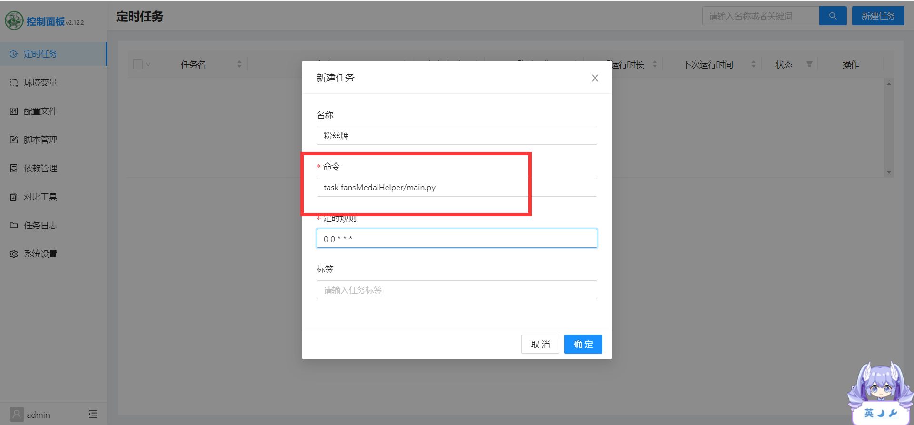Image resolution: width=914 pixels, height=425 pixels.
Task: Close the 新建任务 dialog with X
Action: [x=595, y=78]
